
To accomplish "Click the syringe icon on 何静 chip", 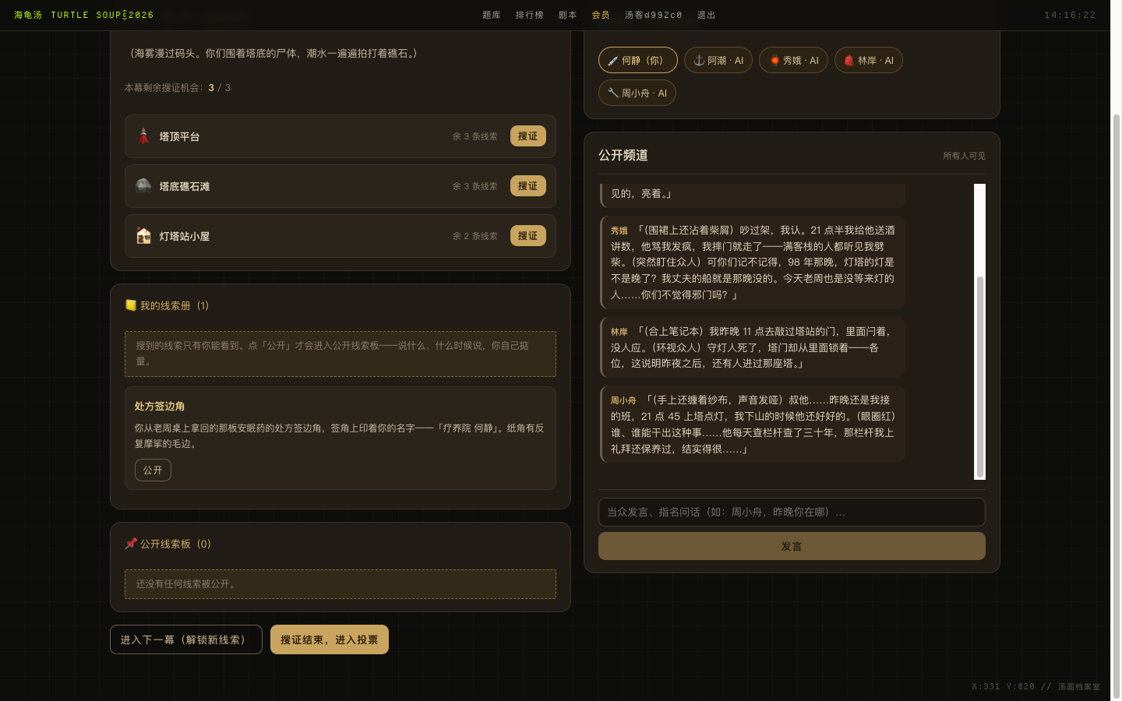I will [x=613, y=61].
